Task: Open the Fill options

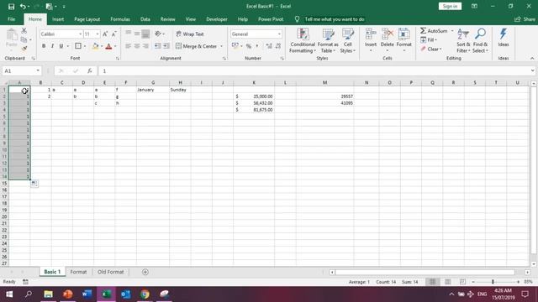Action: (x=429, y=39)
